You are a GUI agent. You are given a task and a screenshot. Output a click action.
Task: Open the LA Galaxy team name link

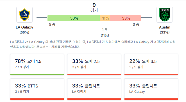click(24, 27)
